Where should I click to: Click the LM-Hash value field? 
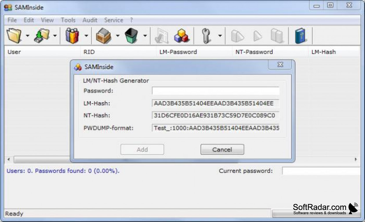216,103
